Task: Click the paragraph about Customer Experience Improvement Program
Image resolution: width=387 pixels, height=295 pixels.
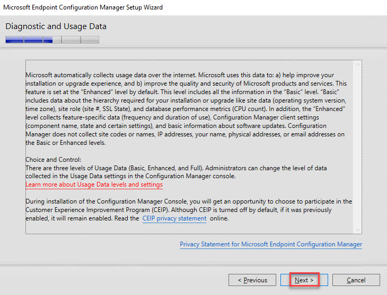Action: click(186, 210)
